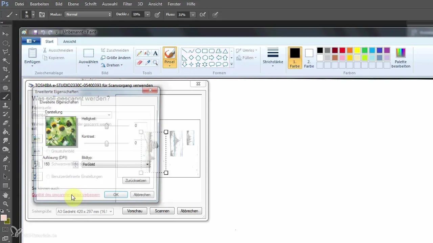Select the Magic Wand tool

[x=5, y=61]
